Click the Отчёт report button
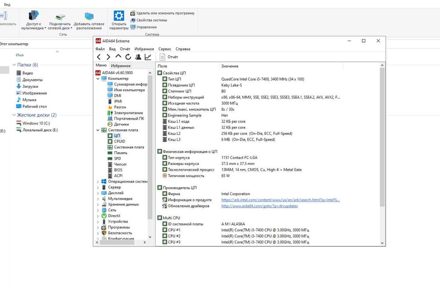This screenshot has height=288, width=440. (x=169, y=57)
